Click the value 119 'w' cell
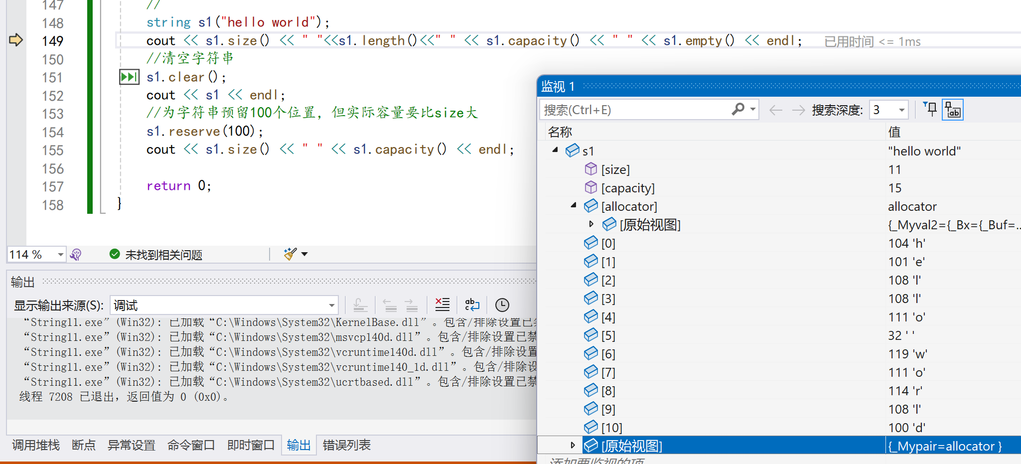Image resolution: width=1021 pixels, height=464 pixels. pos(907,354)
